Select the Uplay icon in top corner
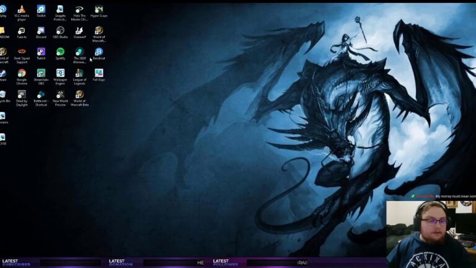The height and width of the screenshot is (268, 476). click(3, 11)
